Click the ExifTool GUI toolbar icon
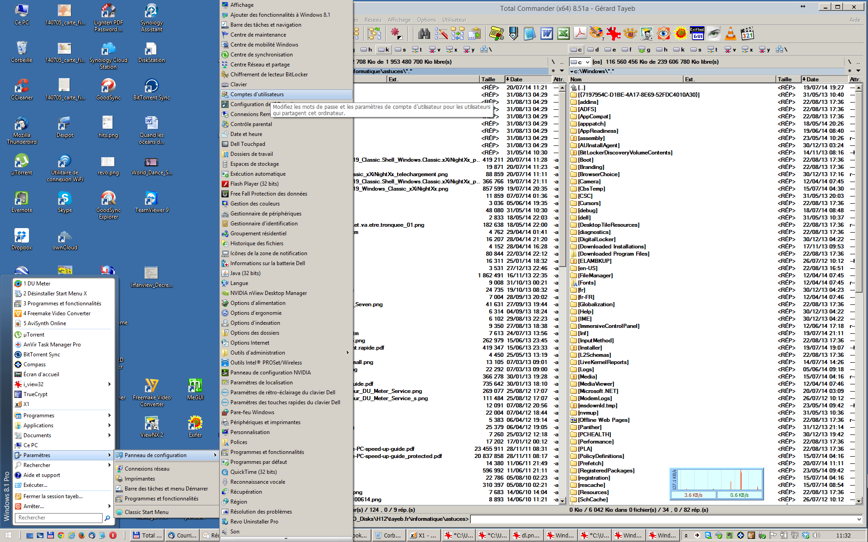Screen dimensions: 868x542 (x=697, y=33)
